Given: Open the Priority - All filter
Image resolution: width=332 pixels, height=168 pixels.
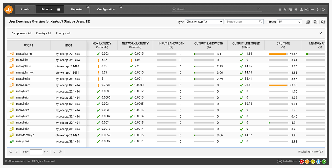Looking at the screenshot, I should 63,34.
